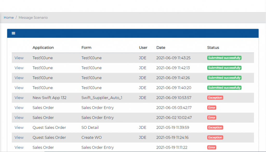View the Sales Order Entry message dated 2021-06-05
The width and height of the screenshot is (266, 152).
tap(19, 108)
